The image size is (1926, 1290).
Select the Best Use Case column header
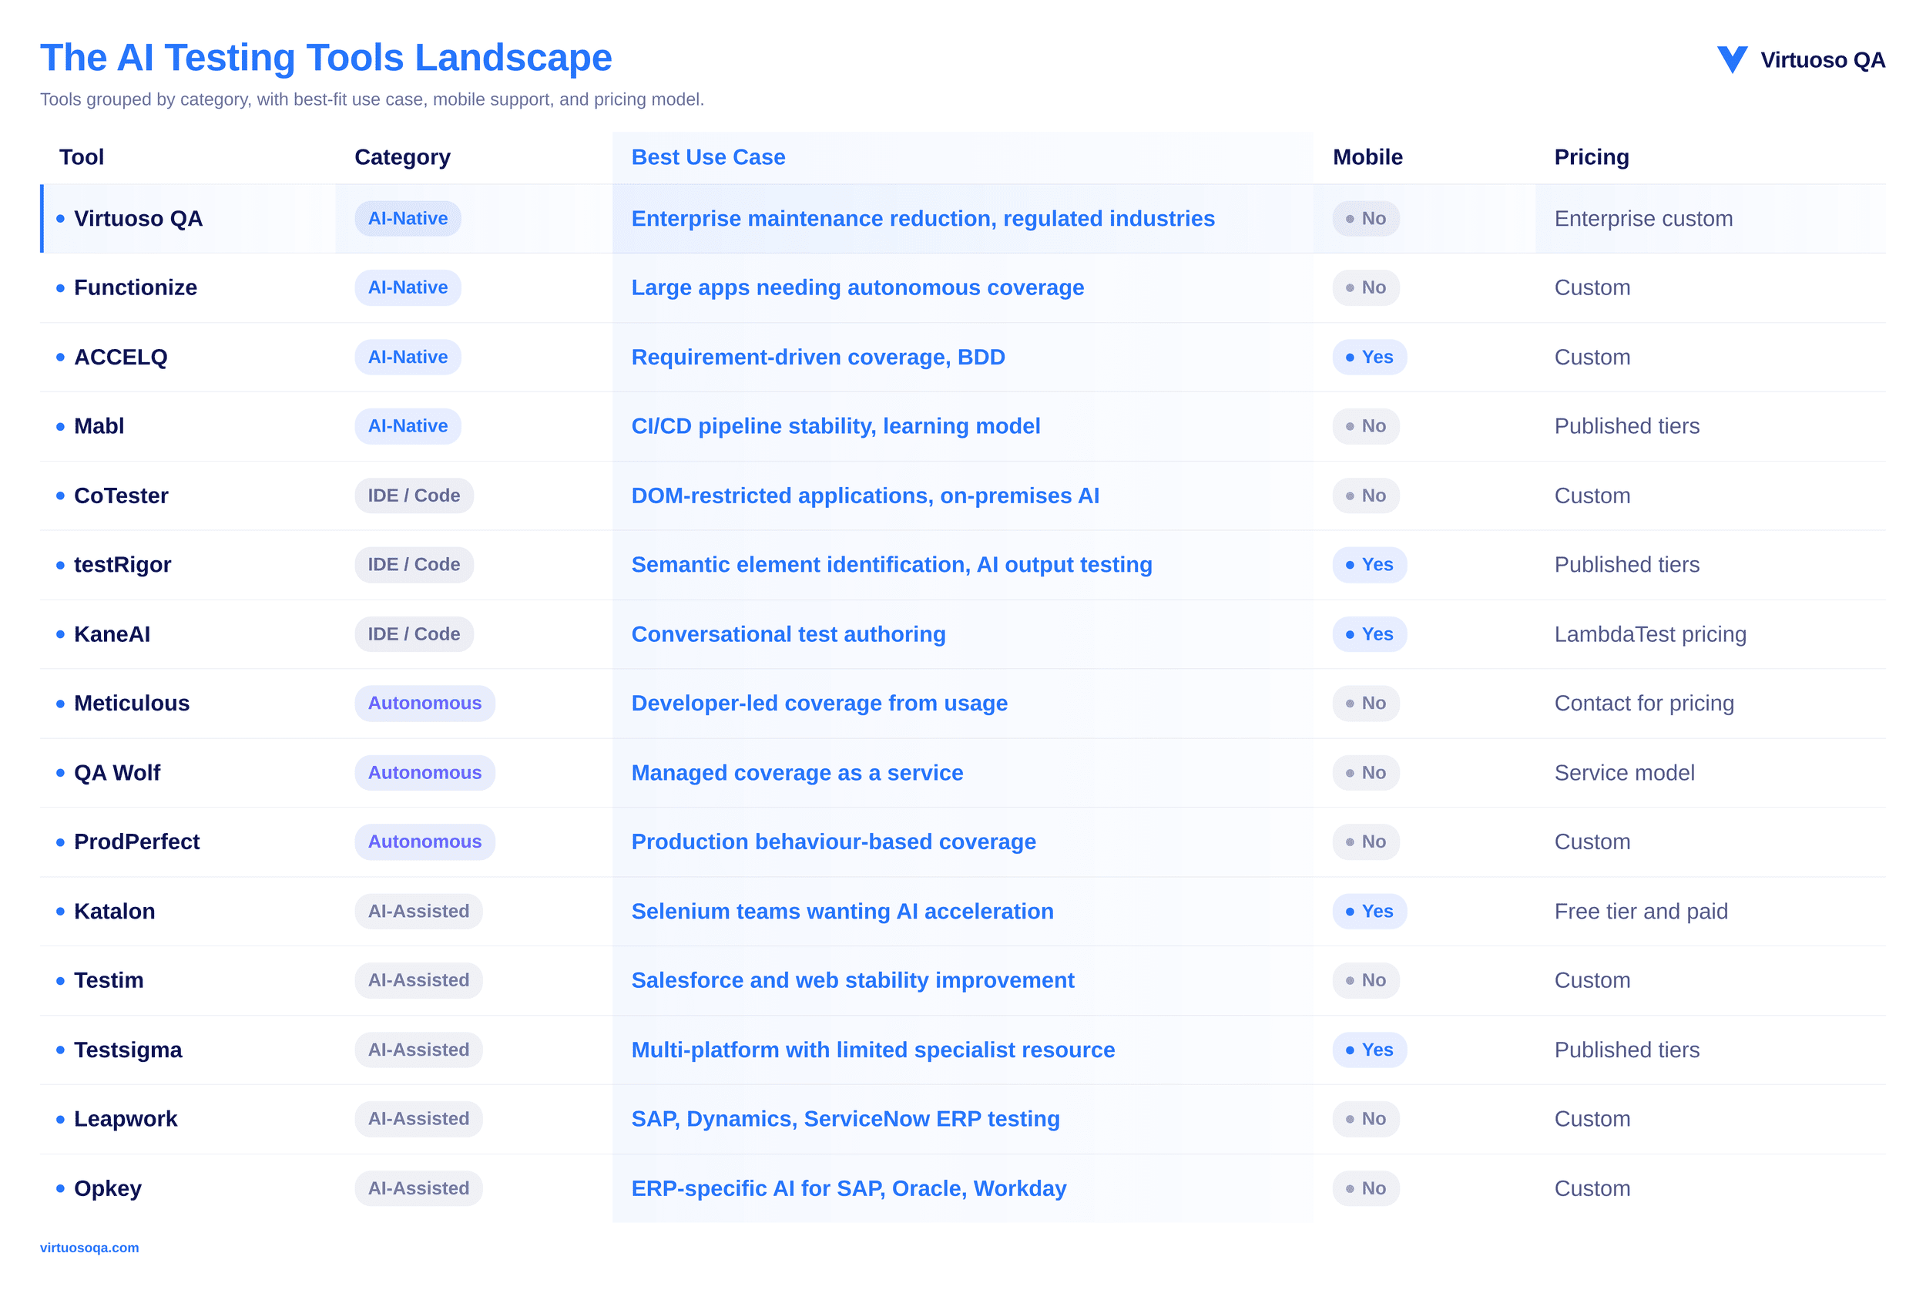click(708, 157)
